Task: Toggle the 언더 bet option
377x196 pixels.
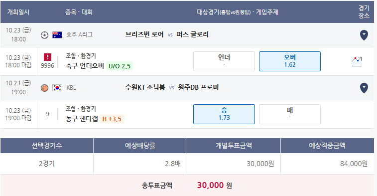Action: 224,61
